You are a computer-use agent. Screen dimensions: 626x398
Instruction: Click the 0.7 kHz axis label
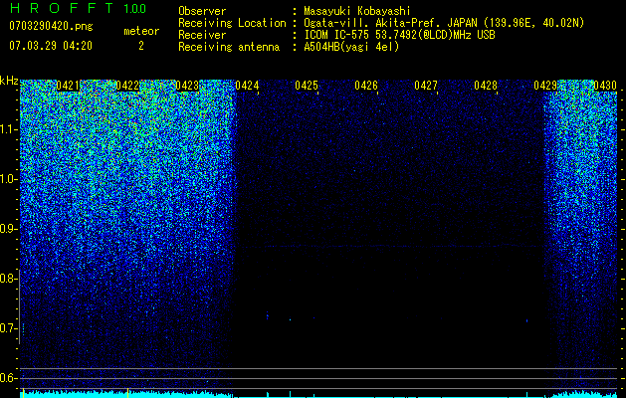coord(8,328)
